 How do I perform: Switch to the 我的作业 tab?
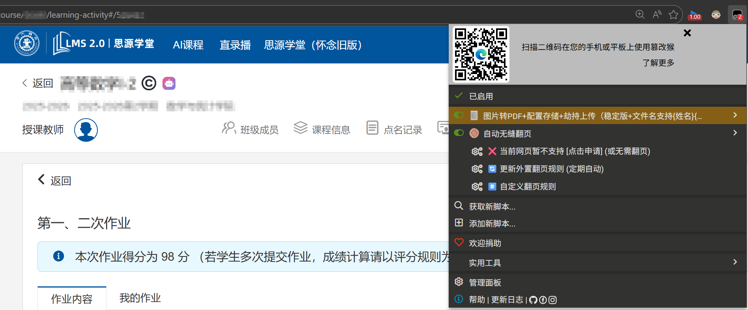(140, 298)
